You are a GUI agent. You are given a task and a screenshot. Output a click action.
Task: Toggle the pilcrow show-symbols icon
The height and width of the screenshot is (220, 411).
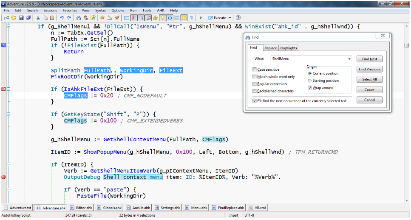pos(191,18)
